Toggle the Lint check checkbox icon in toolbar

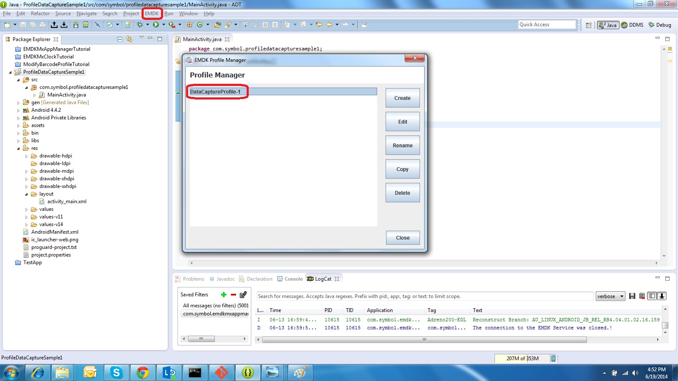(x=110, y=25)
